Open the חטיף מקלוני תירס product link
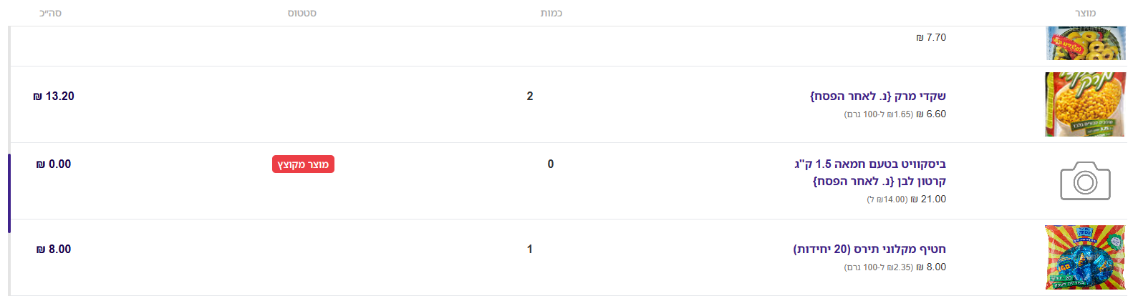The height and width of the screenshot is (296, 1128). 869,250
